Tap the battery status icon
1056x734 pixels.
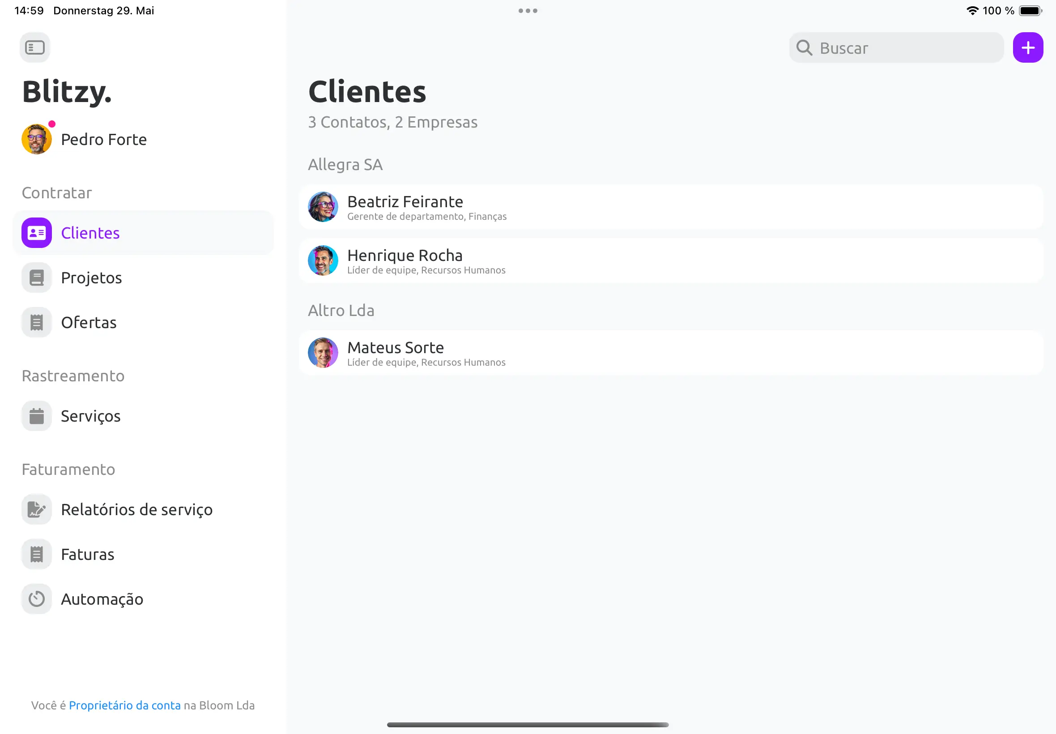[x=1030, y=11]
